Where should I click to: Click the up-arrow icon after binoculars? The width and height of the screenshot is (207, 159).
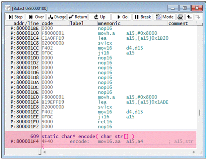point(189,17)
